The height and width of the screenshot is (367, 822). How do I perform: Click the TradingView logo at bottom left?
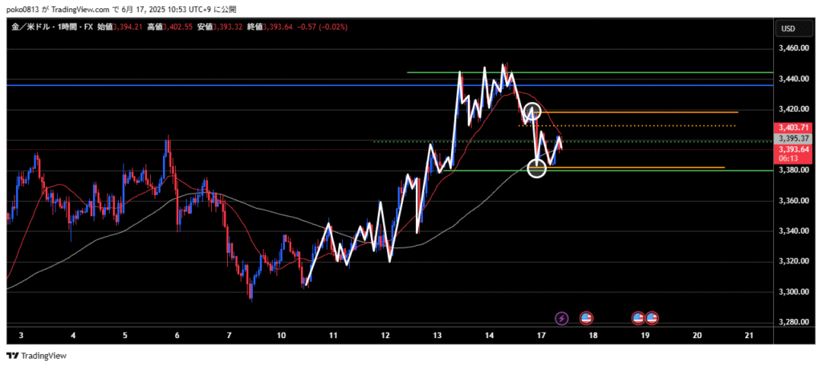(37, 356)
